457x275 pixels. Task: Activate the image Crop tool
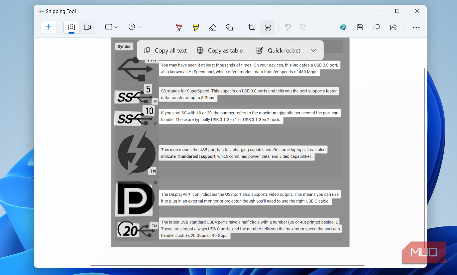pyautogui.click(x=251, y=28)
